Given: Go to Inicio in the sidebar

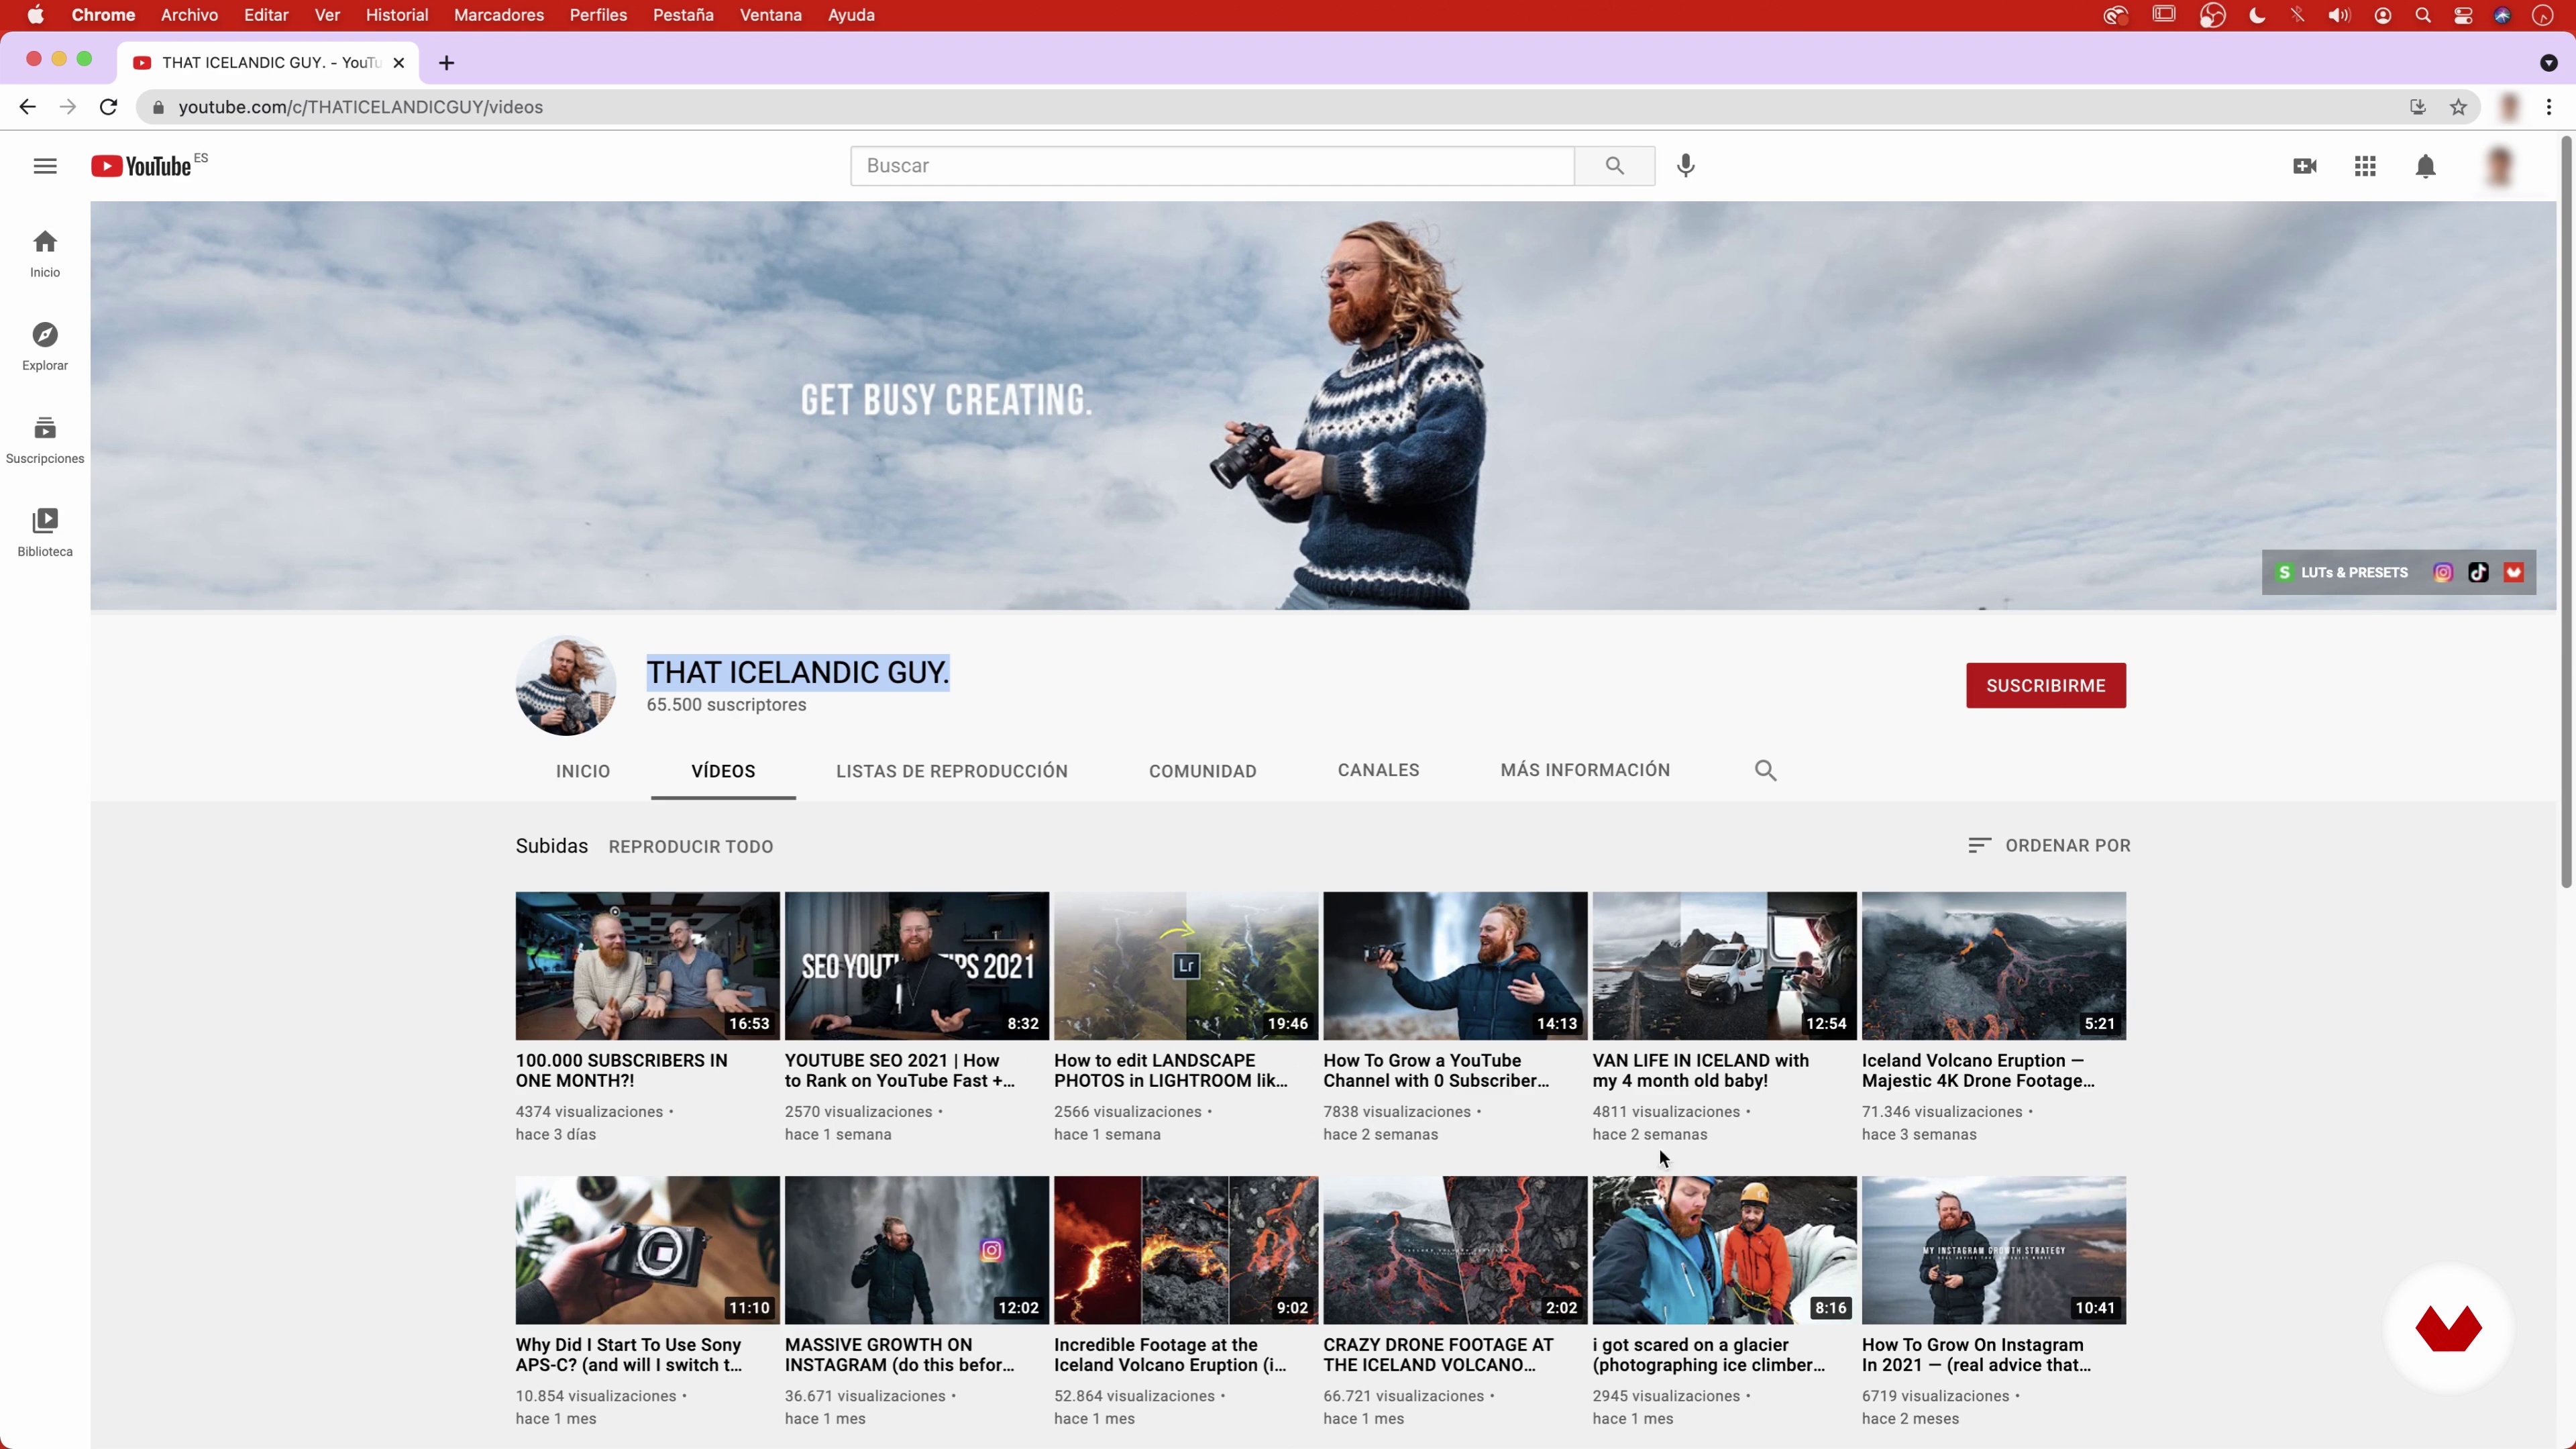Looking at the screenshot, I should click(x=45, y=254).
